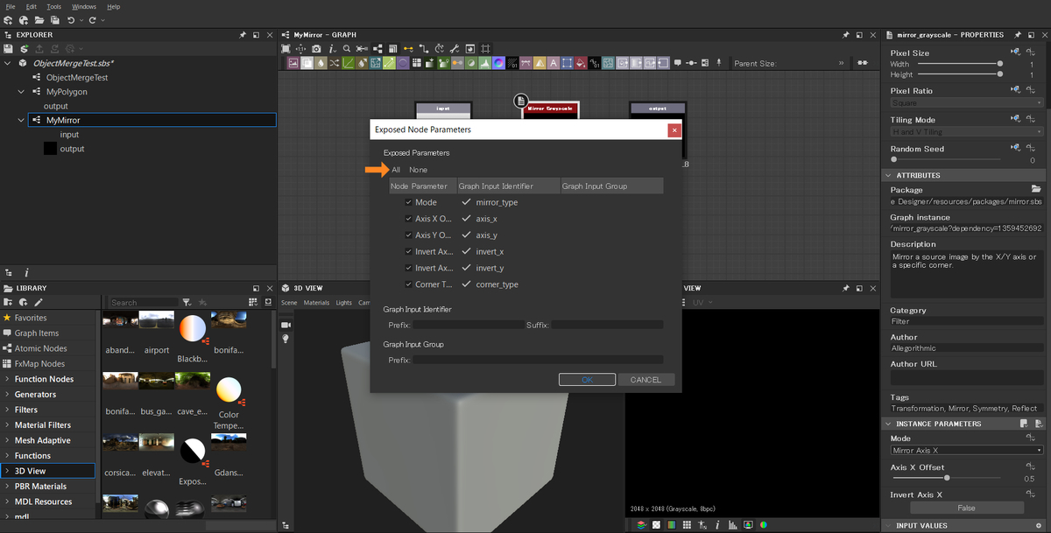
Task: Uncheck the Mode node parameter checkbox
Action: (x=409, y=202)
